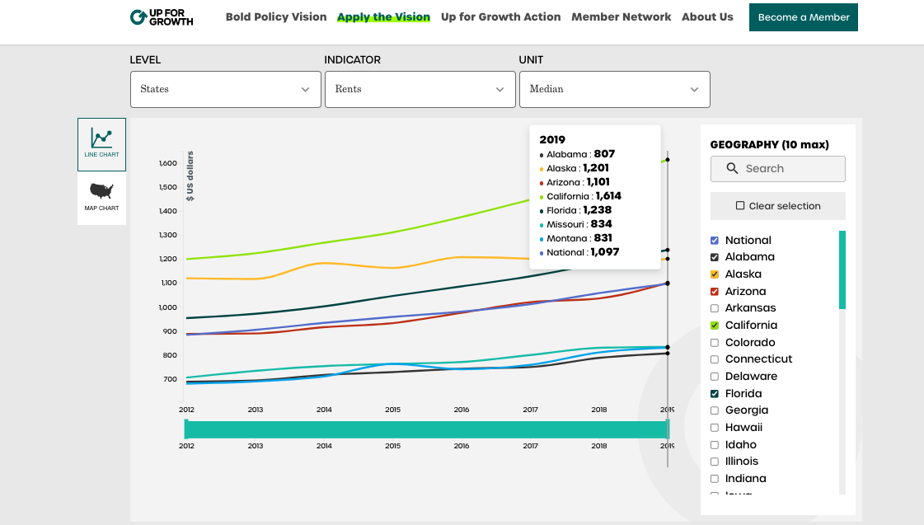Click the chevron arrow in Unit dropdown
Viewport: 924px width, 525px height.
pos(694,90)
